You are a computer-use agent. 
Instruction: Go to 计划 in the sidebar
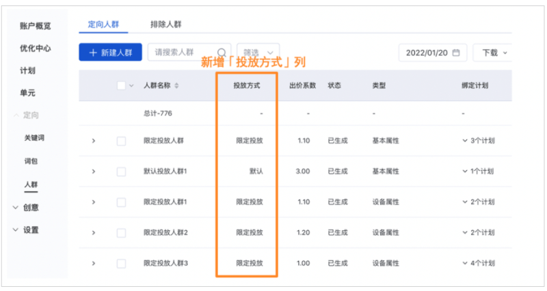pos(27,70)
